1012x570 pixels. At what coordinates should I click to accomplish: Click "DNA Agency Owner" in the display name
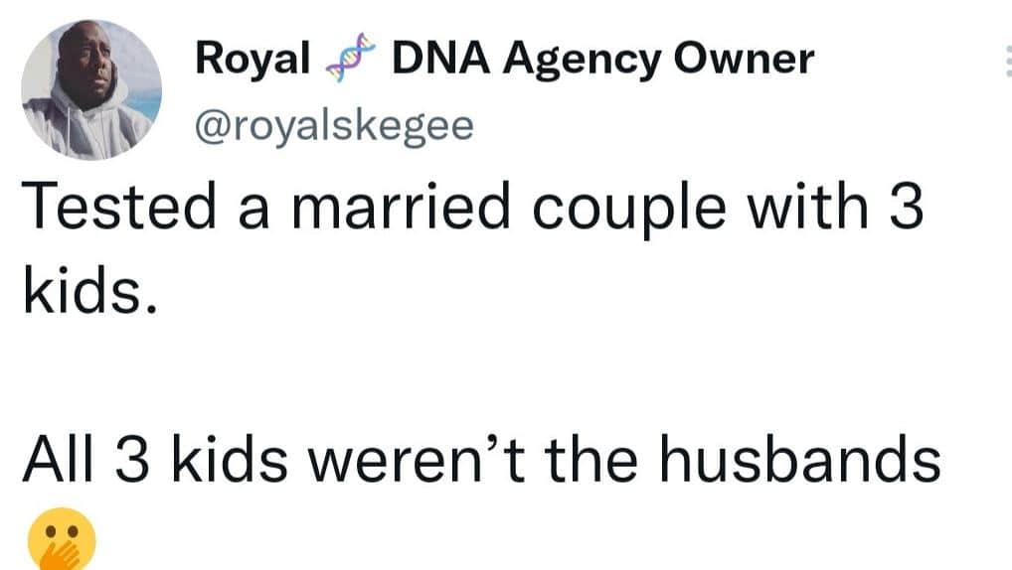click(x=602, y=61)
